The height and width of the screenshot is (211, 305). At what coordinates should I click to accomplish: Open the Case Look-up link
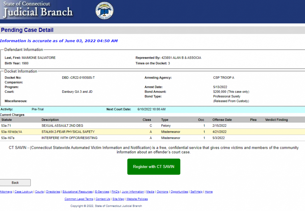click(x=24, y=192)
